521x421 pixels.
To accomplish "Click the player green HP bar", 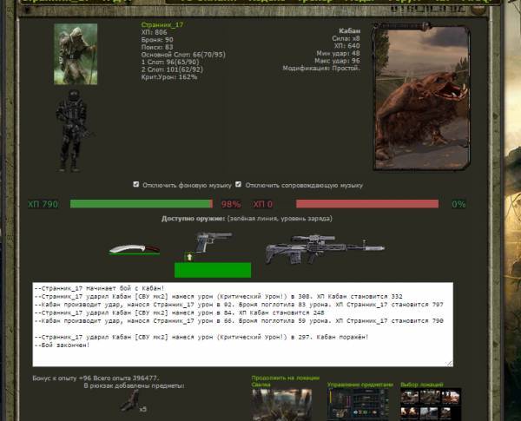I will [x=141, y=204].
